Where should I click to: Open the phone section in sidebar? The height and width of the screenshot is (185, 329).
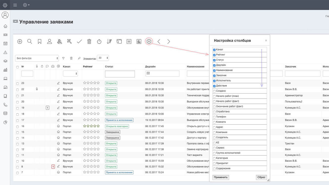coord(5,105)
